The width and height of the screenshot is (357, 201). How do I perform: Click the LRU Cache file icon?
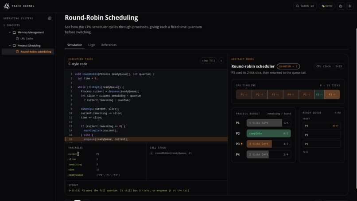point(17,39)
